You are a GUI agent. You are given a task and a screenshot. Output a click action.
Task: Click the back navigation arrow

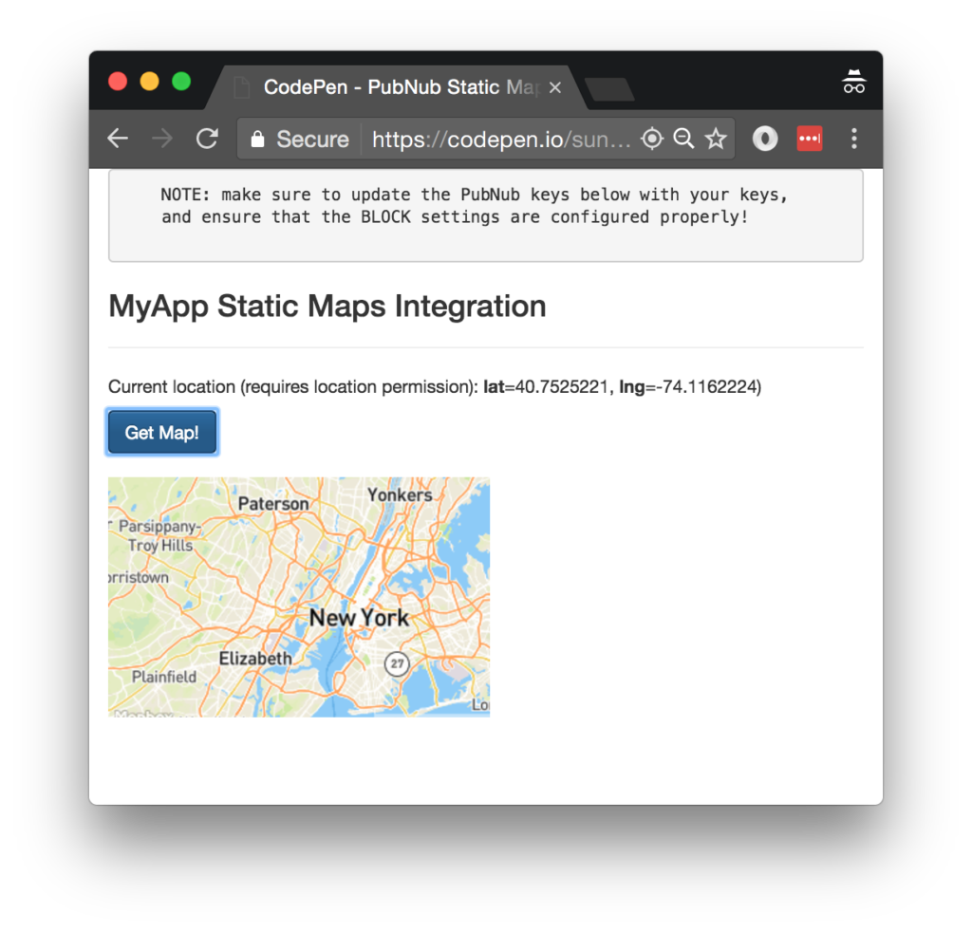117,139
